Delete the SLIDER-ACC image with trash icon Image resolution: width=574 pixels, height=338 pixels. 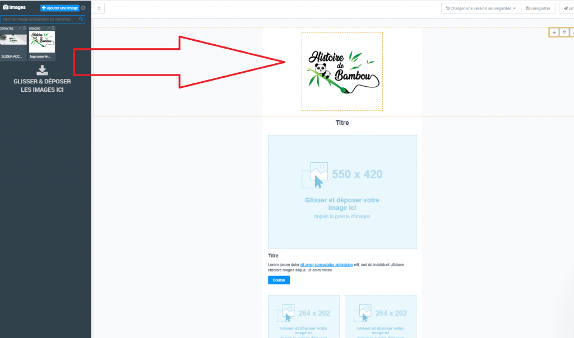coord(25,28)
